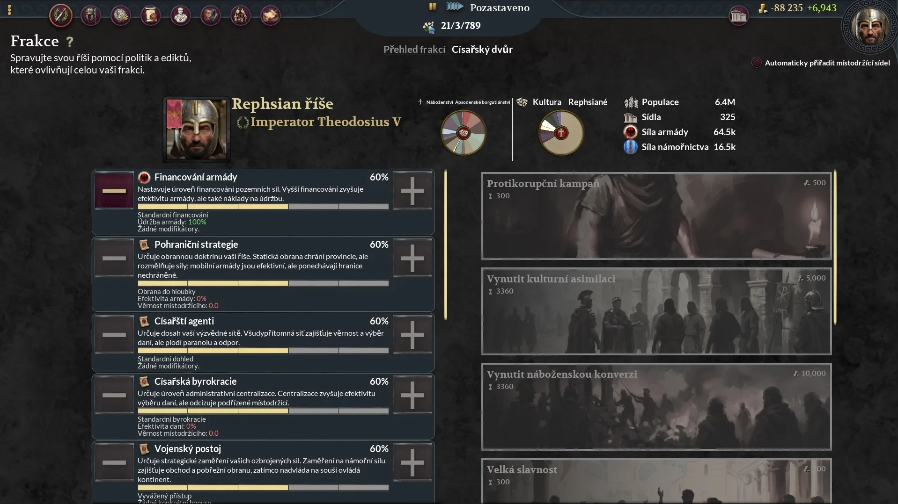Image resolution: width=898 pixels, height=504 pixels.
Task: Decrease Císařská byrokracie with minus button
Action: pos(114,395)
